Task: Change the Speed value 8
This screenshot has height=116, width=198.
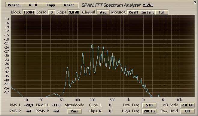Action: click(51, 12)
